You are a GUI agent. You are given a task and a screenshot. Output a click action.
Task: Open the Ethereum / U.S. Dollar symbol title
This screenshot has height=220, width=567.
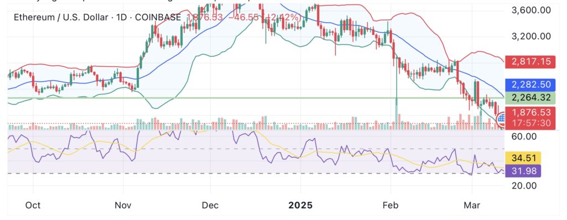[x=61, y=17]
